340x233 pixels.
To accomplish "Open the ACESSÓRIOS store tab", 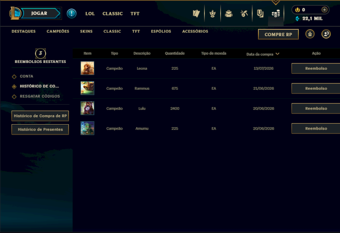I will click(x=195, y=31).
